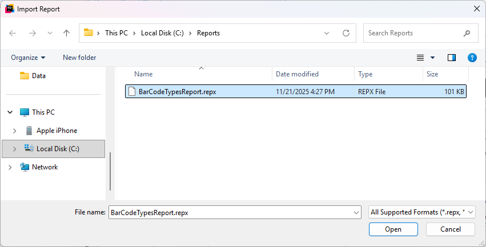Open the Organize menu
The height and width of the screenshot is (247, 486).
[x=28, y=58]
